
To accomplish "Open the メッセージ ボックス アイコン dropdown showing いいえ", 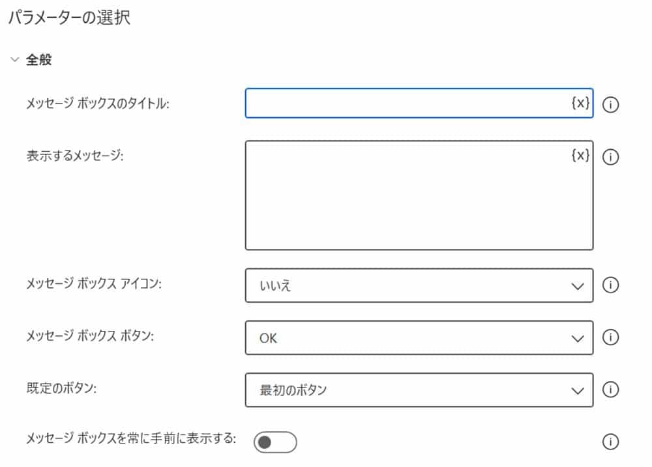I will 417,285.
